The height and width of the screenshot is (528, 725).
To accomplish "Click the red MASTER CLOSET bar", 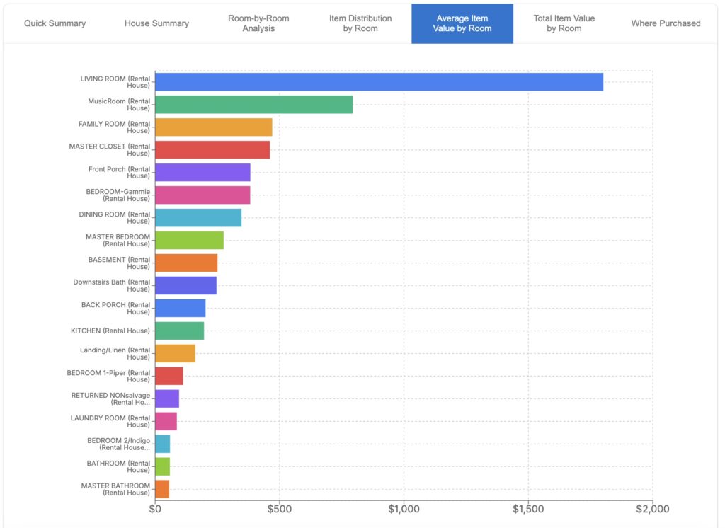I will point(212,150).
